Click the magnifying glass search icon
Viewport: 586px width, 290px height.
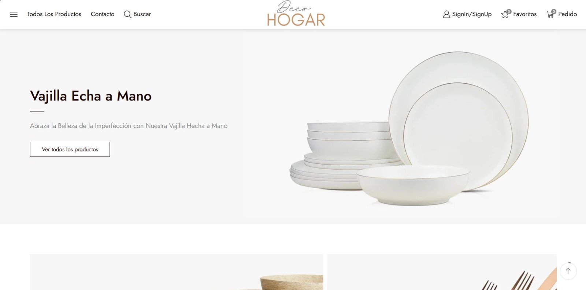pyautogui.click(x=127, y=14)
